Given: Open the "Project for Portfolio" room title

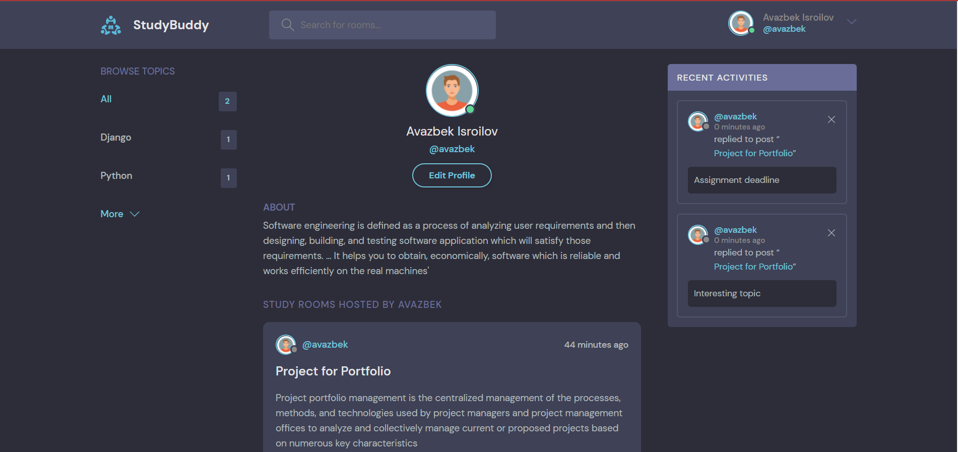Looking at the screenshot, I should click(333, 371).
